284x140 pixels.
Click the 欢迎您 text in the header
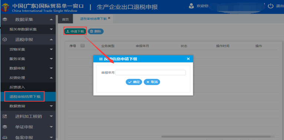(x=202, y=6)
